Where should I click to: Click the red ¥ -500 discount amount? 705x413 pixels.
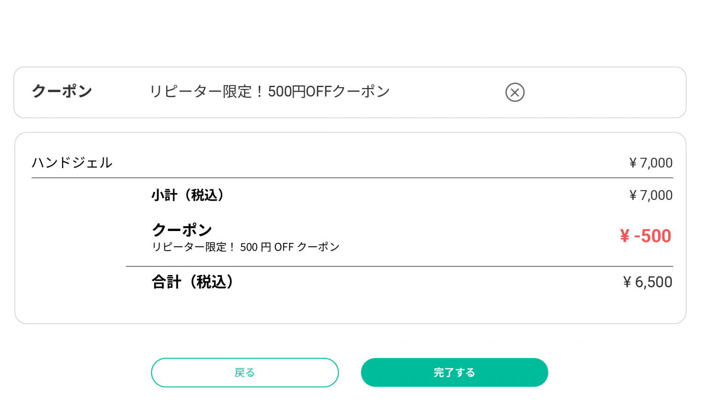pyautogui.click(x=645, y=236)
